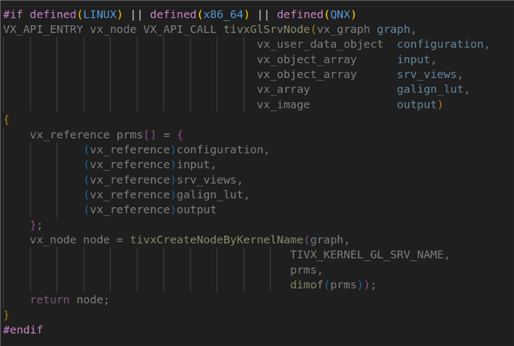Click the QNX macro name
This screenshot has width=514, height=346.
pos(341,14)
